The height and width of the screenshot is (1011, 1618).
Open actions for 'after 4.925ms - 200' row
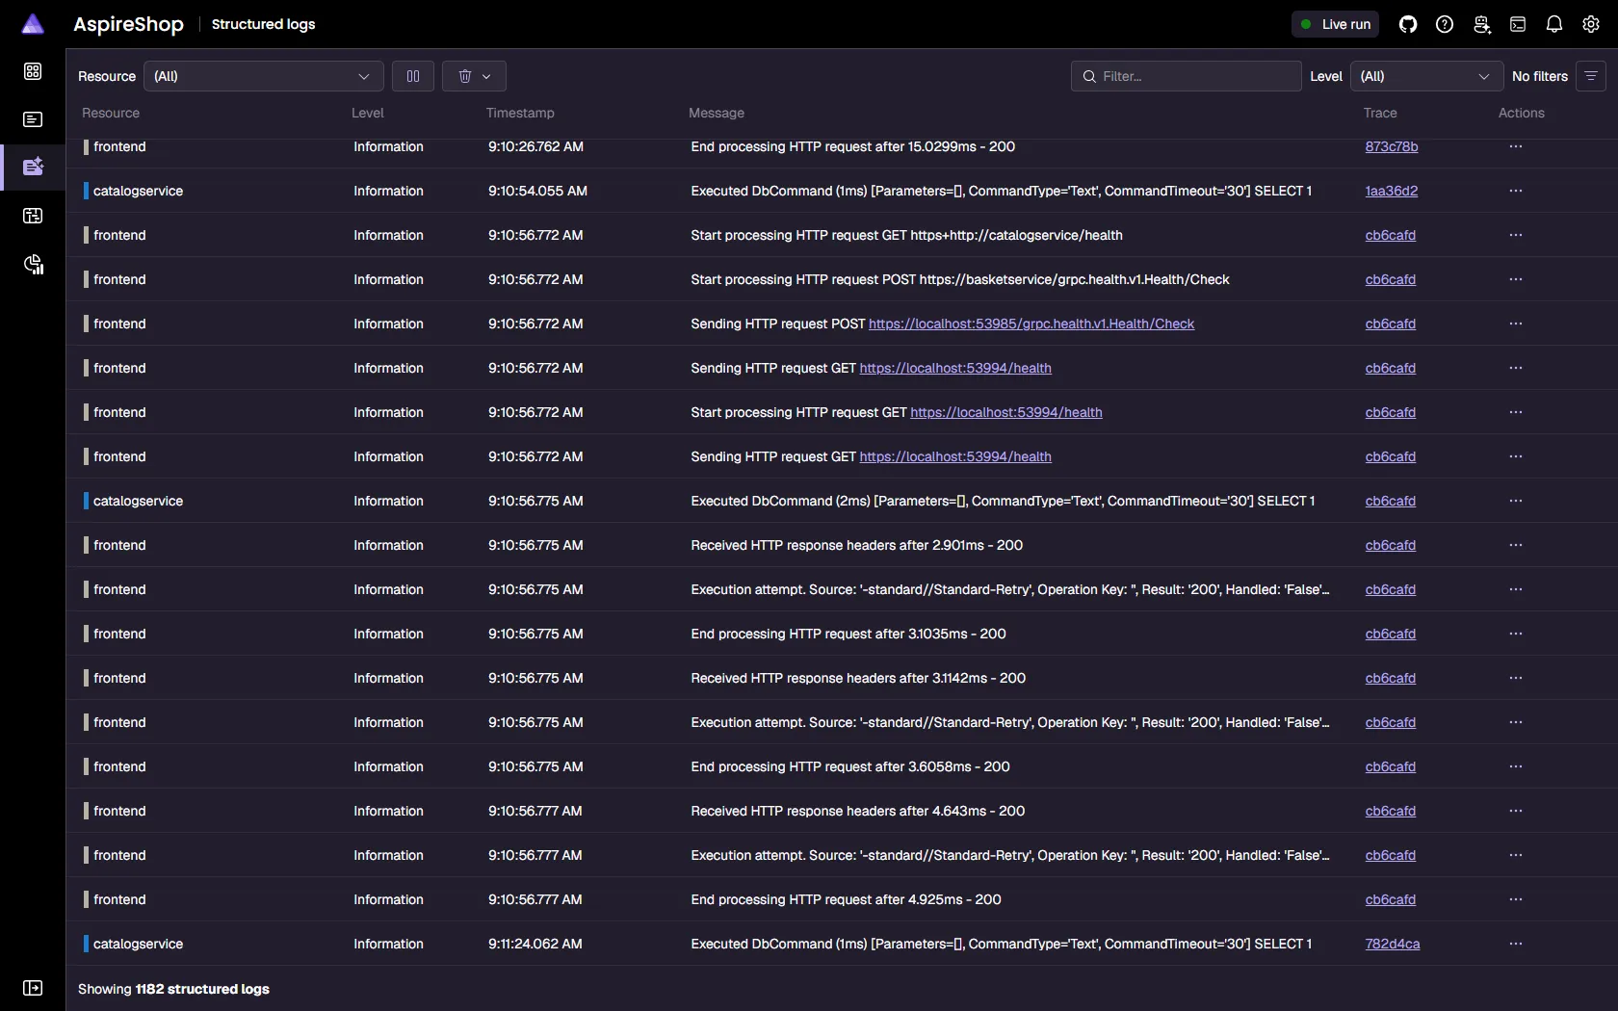pos(1516,899)
